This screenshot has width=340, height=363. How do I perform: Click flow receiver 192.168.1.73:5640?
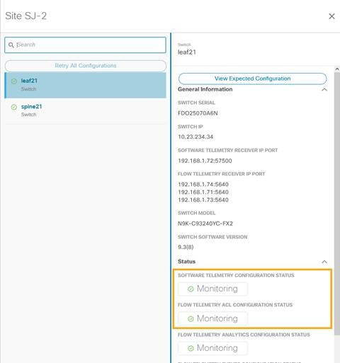click(x=203, y=200)
